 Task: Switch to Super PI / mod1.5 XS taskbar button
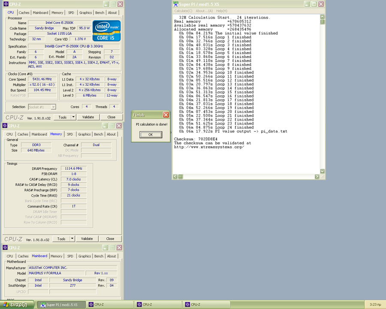tap(61, 305)
